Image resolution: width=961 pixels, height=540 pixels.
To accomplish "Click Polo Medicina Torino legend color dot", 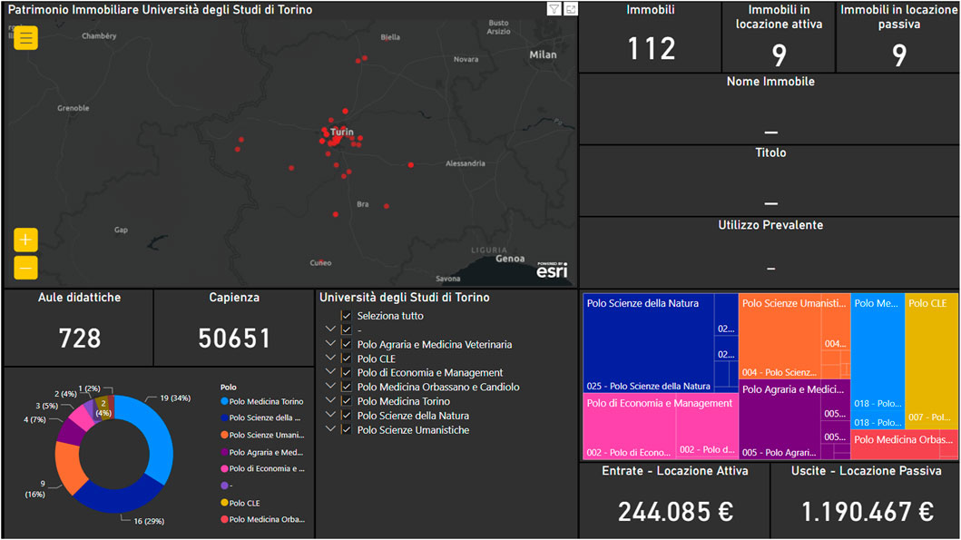I will [224, 401].
